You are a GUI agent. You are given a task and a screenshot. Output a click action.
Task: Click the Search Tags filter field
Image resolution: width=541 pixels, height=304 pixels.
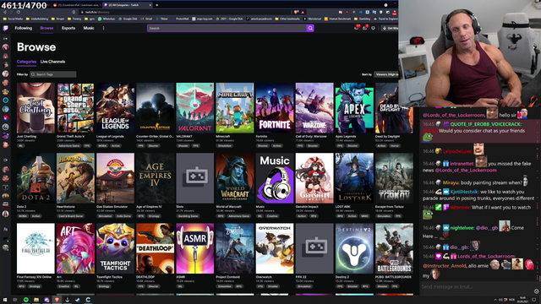[x=52, y=74]
